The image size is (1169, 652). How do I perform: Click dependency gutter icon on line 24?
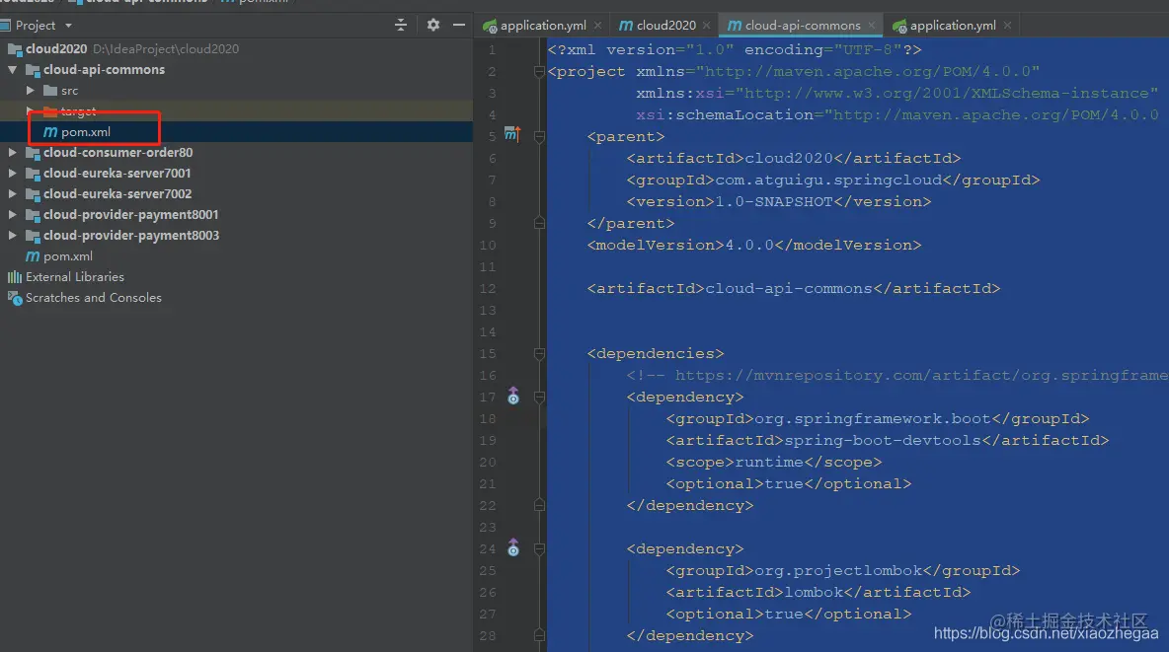[513, 548]
